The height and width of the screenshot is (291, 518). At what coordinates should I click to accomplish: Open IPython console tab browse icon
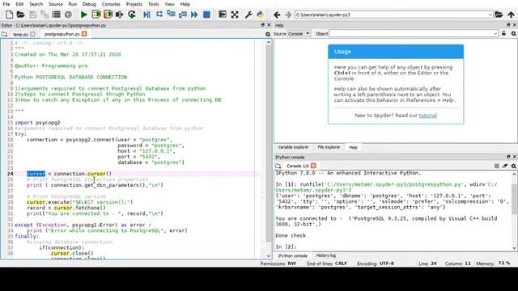click(x=278, y=166)
